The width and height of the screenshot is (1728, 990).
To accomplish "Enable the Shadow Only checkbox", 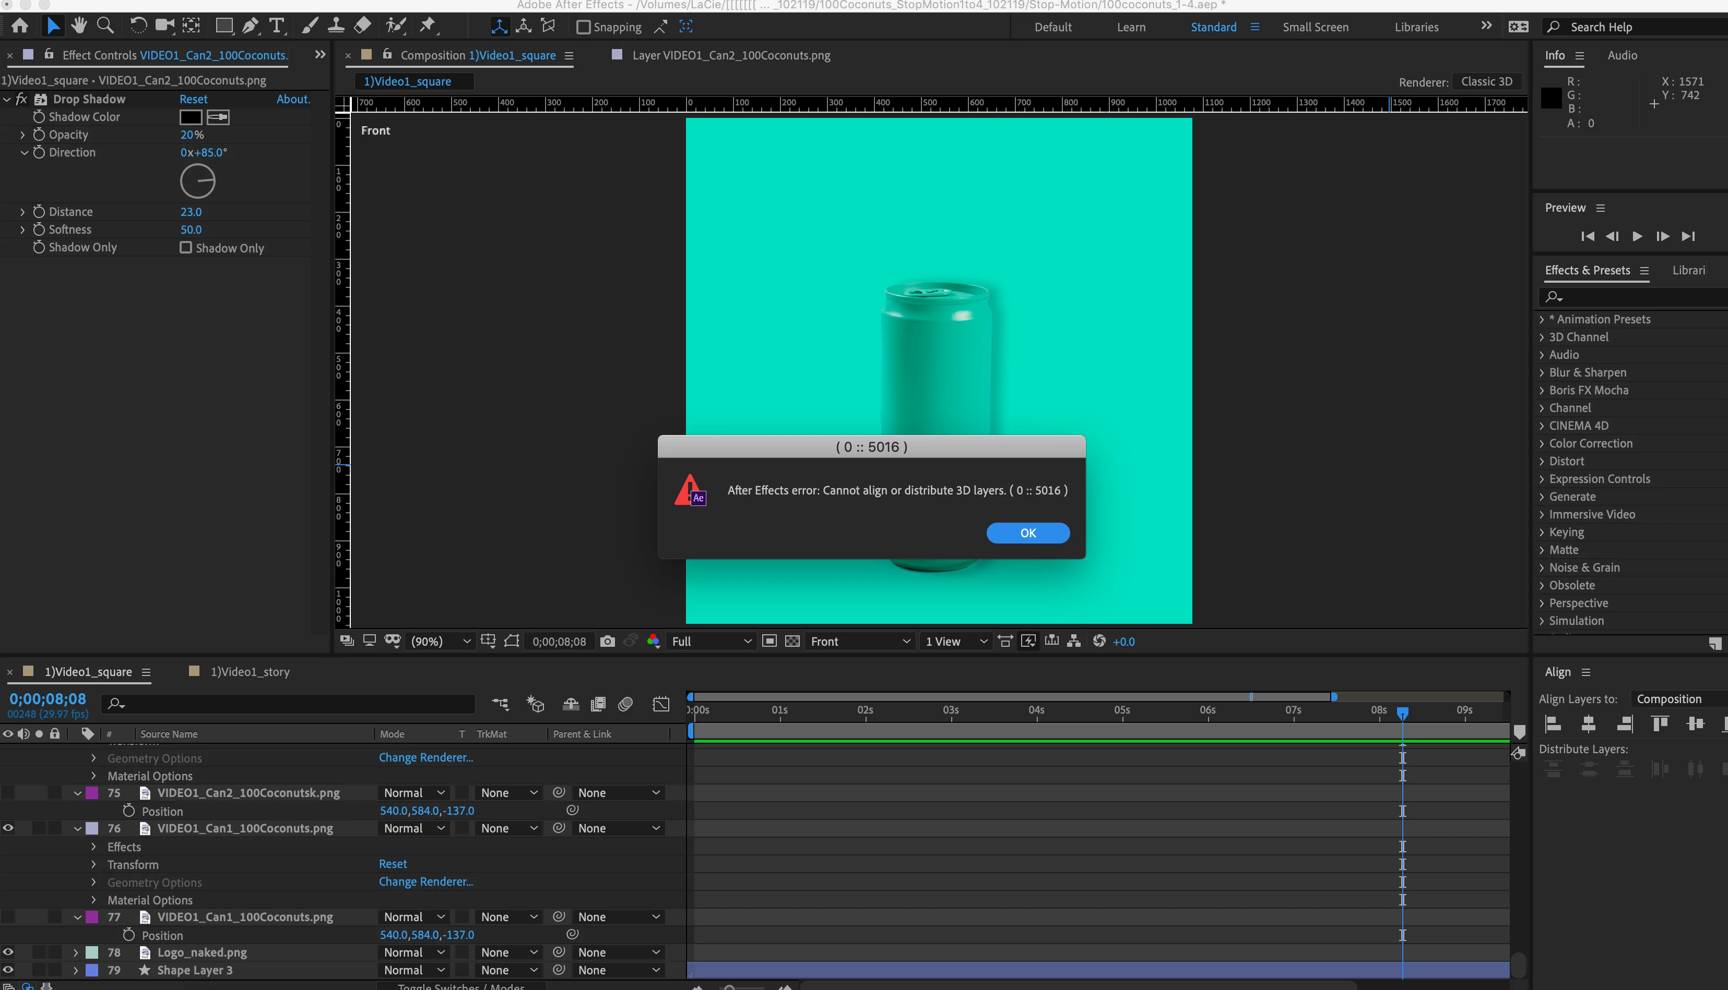I will click(x=186, y=247).
